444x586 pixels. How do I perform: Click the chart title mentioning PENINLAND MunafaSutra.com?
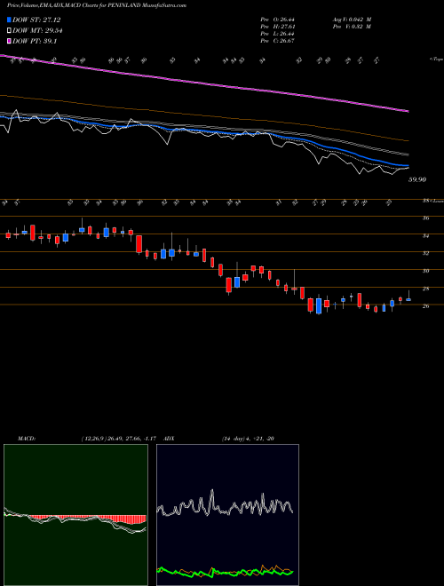[97, 5]
